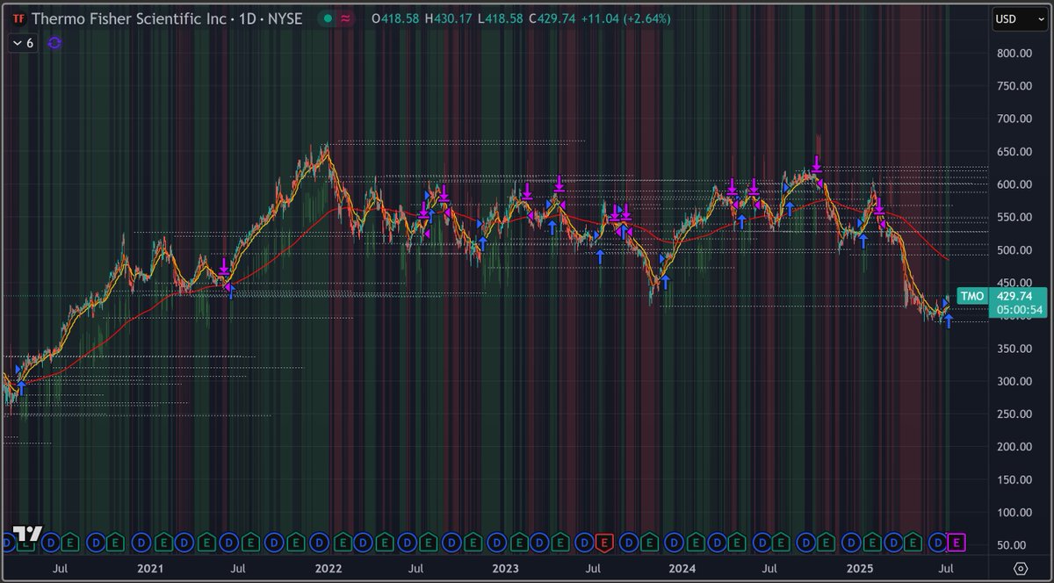1054x583 pixels.
Task: Open the purple upcoming earnings E marker
Action: pyautogui.click(x=957, y=541)
